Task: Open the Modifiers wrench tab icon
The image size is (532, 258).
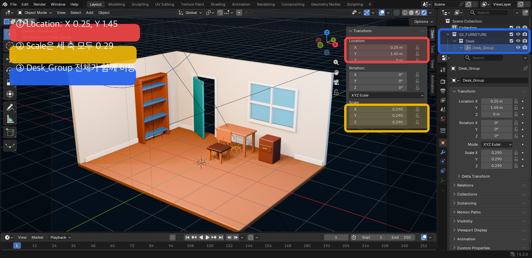Action: 443,152
